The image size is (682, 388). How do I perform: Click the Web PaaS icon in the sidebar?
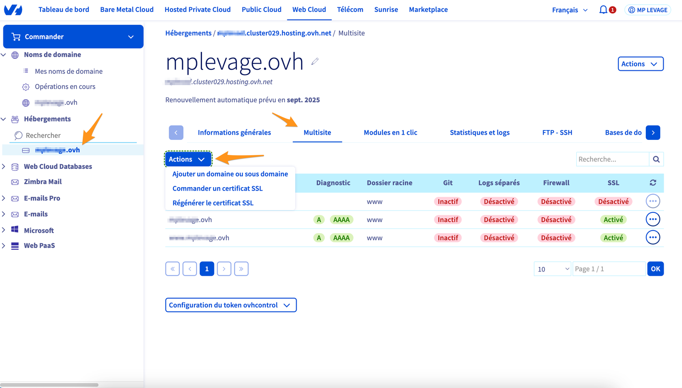15,246
